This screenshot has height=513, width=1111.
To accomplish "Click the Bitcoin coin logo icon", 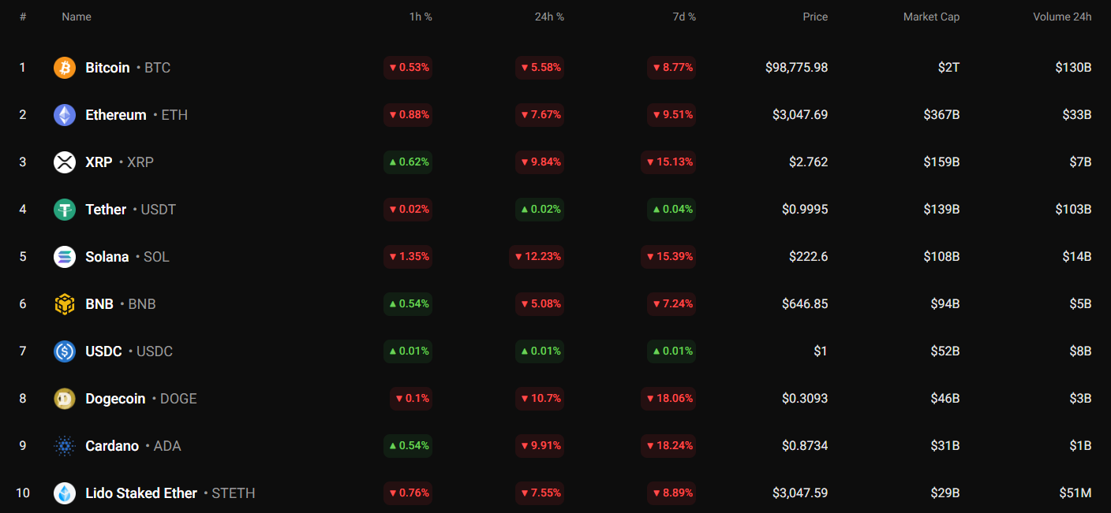I will click(x=65, y=68).
